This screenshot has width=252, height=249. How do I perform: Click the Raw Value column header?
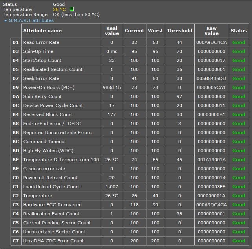(212, 31)
